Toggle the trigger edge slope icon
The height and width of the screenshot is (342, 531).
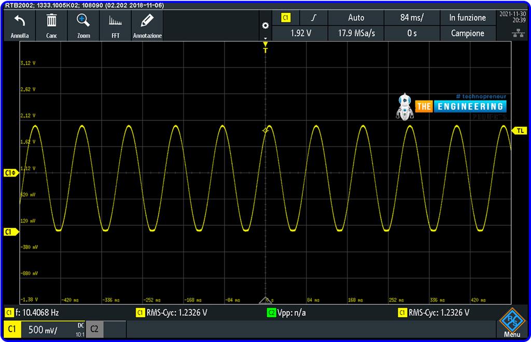click(314, 17)
